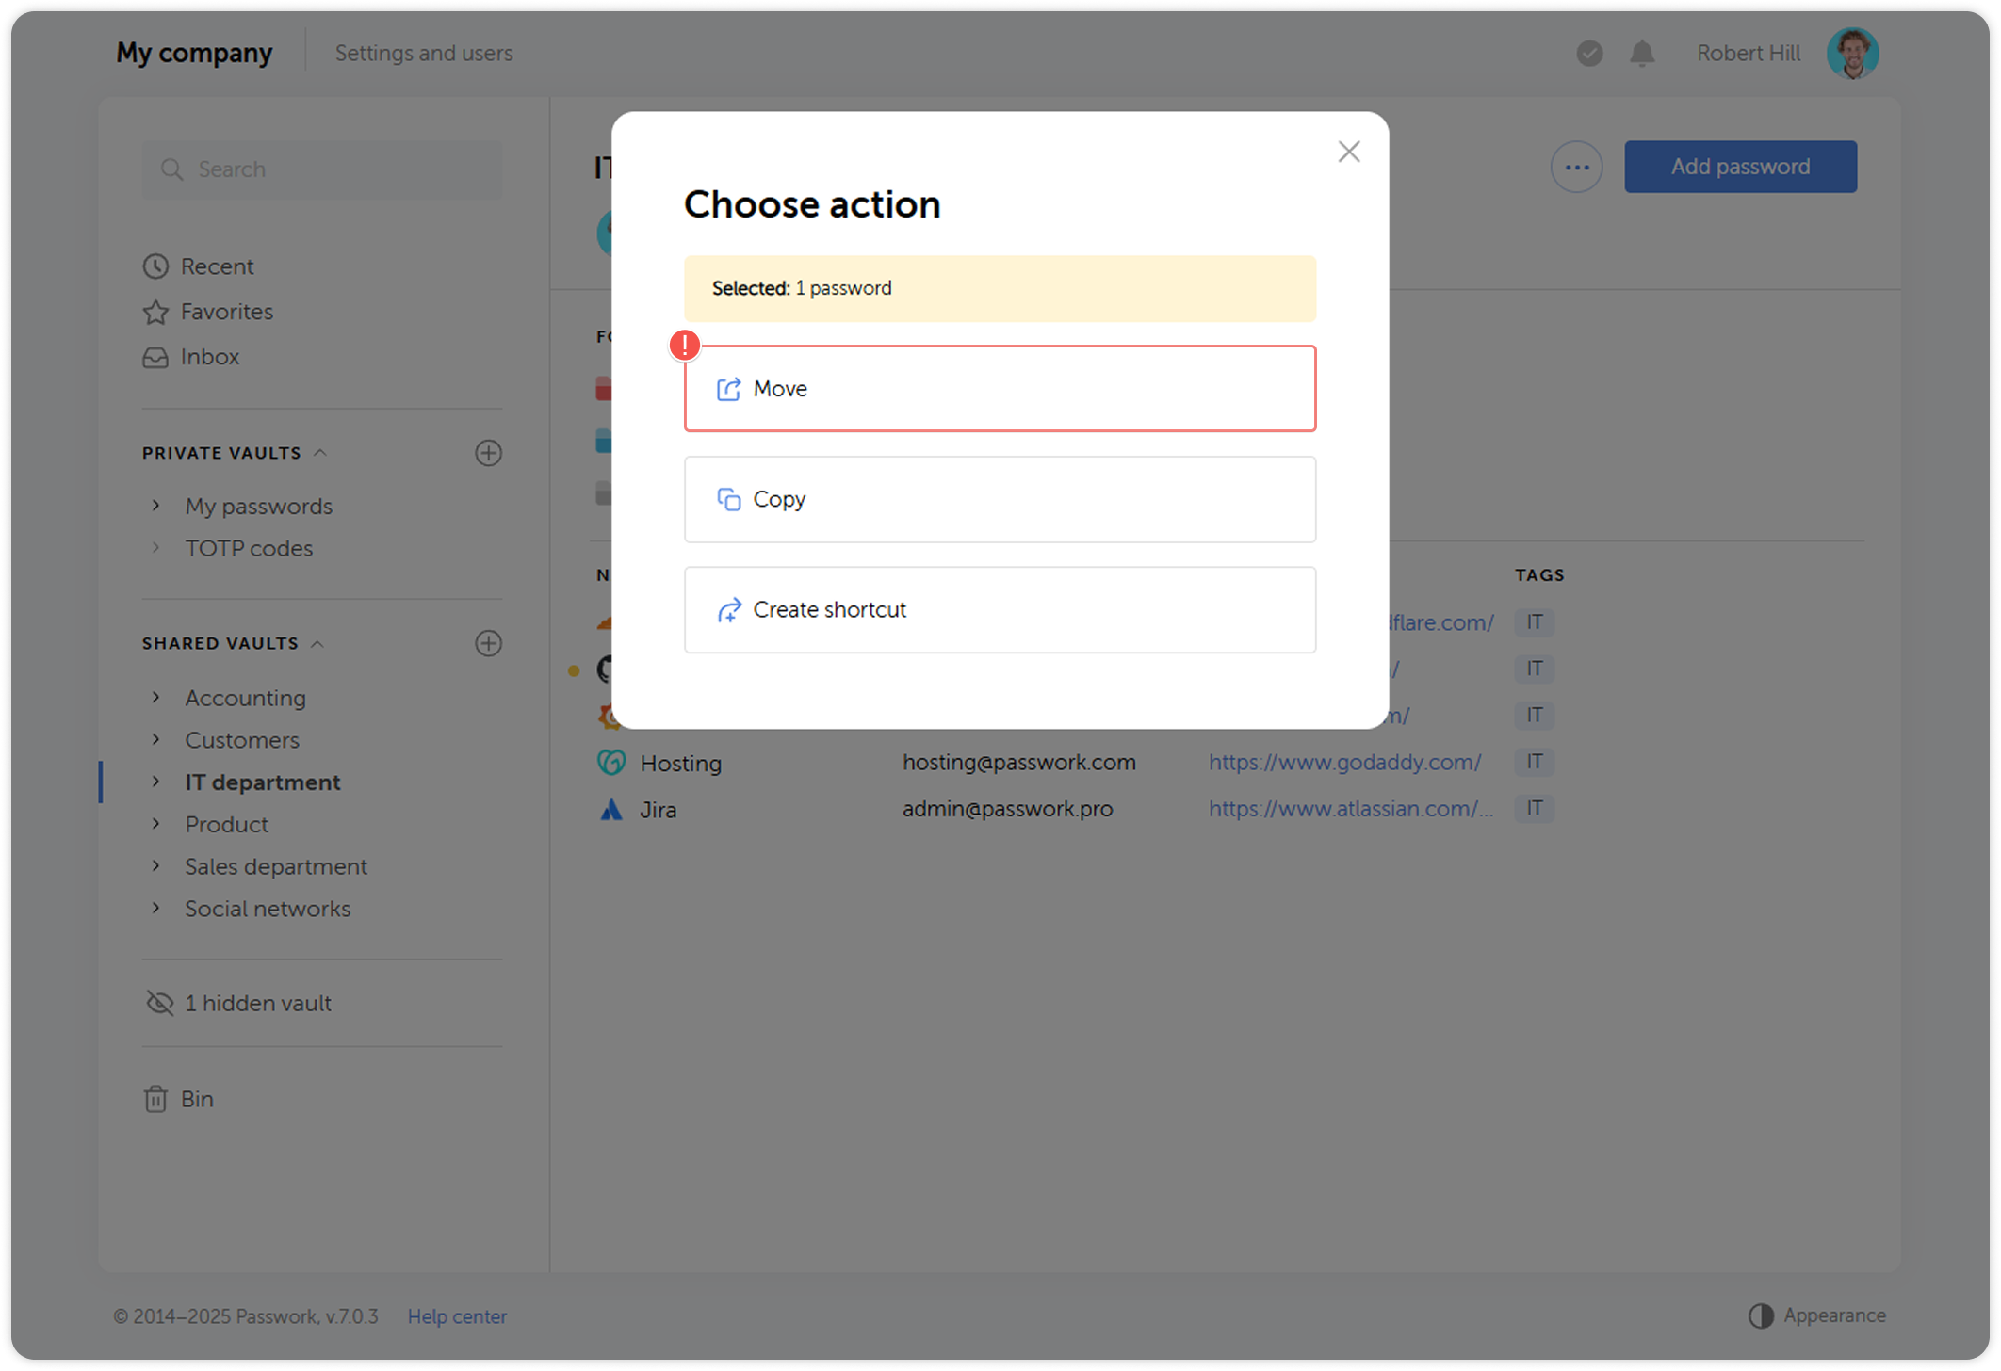Click the Recent clock icon

pos(156,266)
